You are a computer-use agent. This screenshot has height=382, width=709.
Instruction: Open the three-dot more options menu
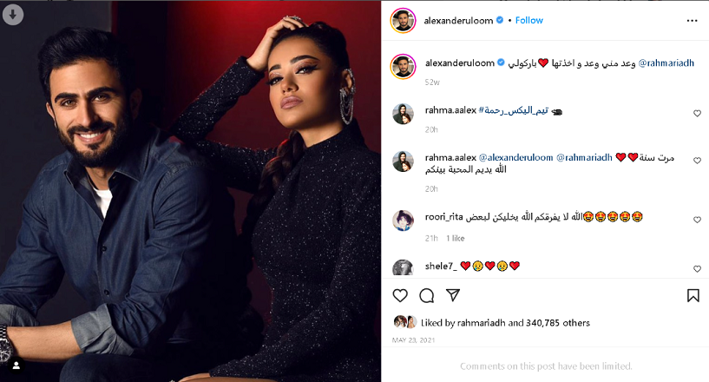point(692,21)
